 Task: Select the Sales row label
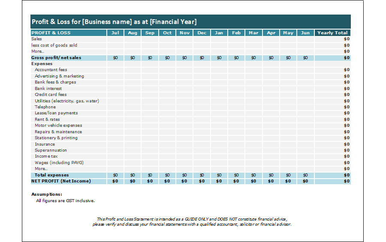[x=36, y=39]
